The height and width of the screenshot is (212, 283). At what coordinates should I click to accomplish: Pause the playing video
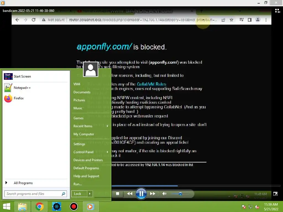[x=141, y=194]
